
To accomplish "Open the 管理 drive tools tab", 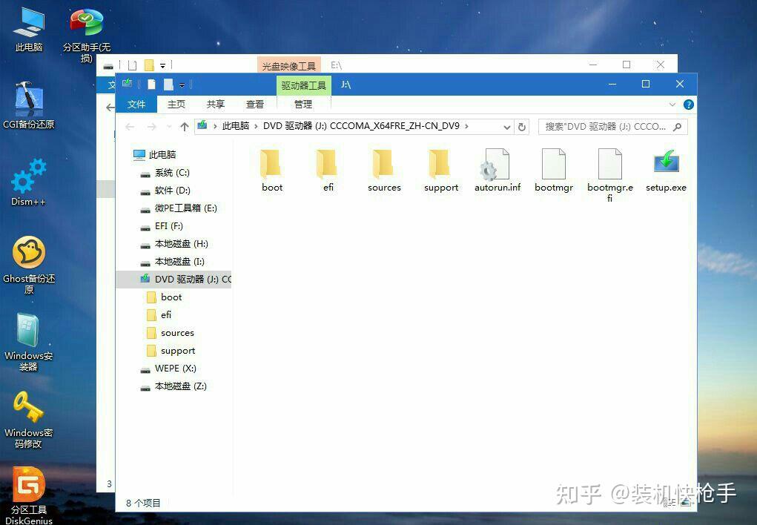I will point(303,104).
